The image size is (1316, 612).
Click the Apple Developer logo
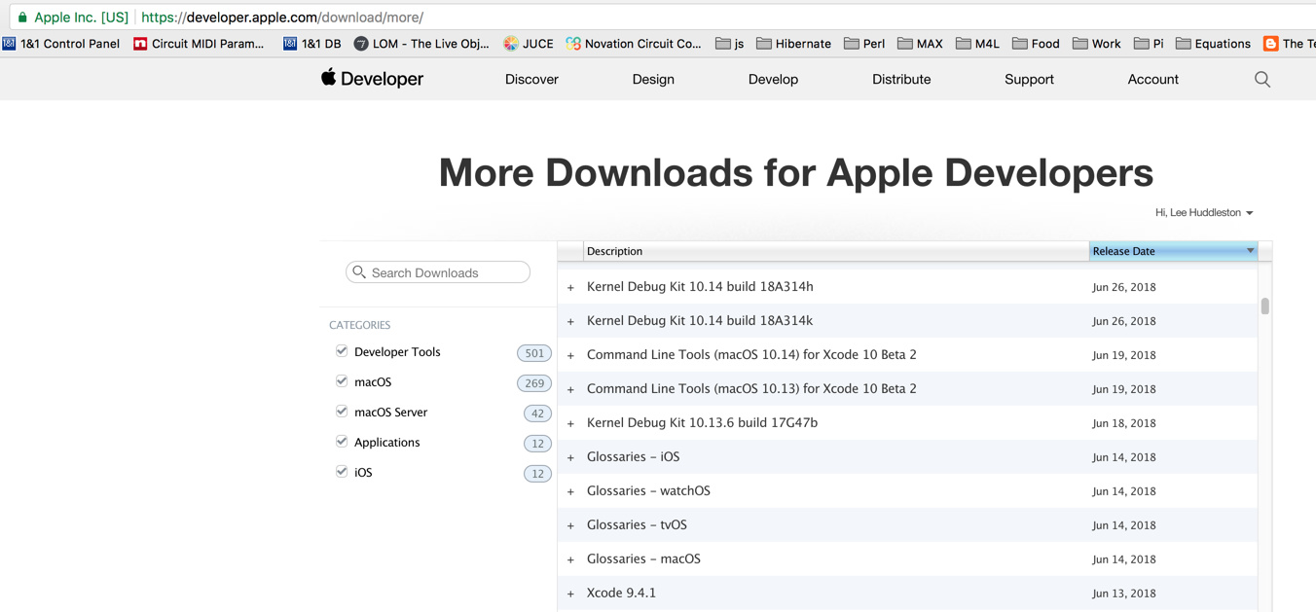(x=372, y=79)
